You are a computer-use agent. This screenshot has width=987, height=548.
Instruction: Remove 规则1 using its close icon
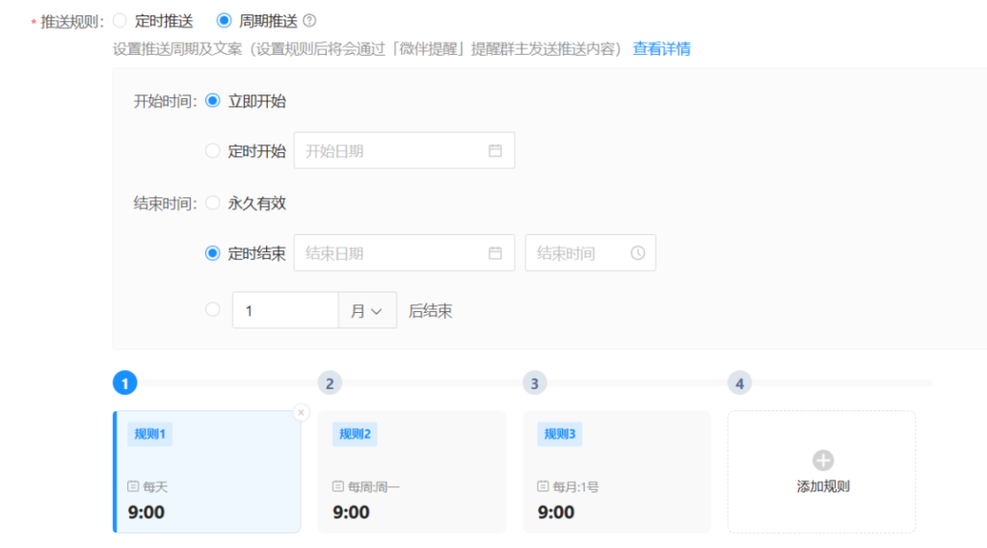tap(301, 412)
